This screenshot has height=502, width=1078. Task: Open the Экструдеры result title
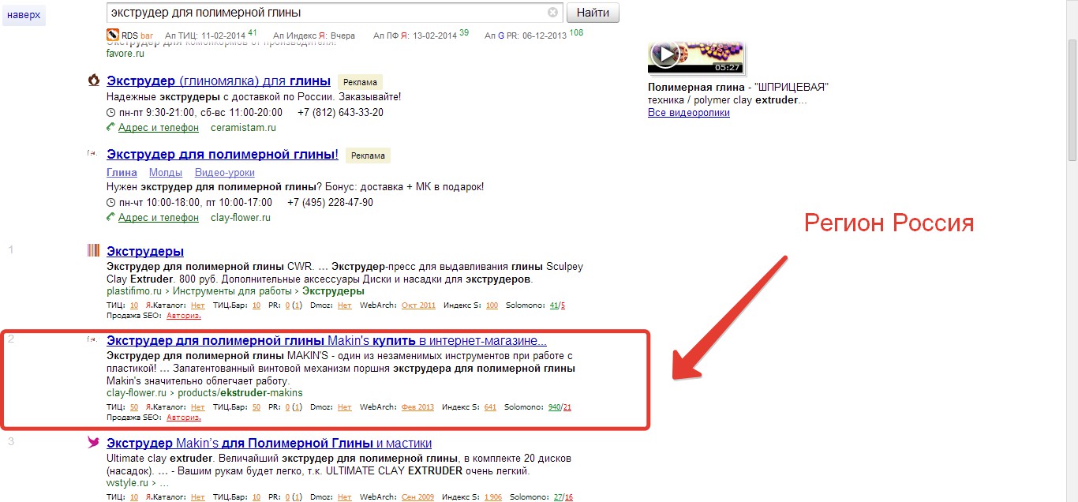coord(145,251)
